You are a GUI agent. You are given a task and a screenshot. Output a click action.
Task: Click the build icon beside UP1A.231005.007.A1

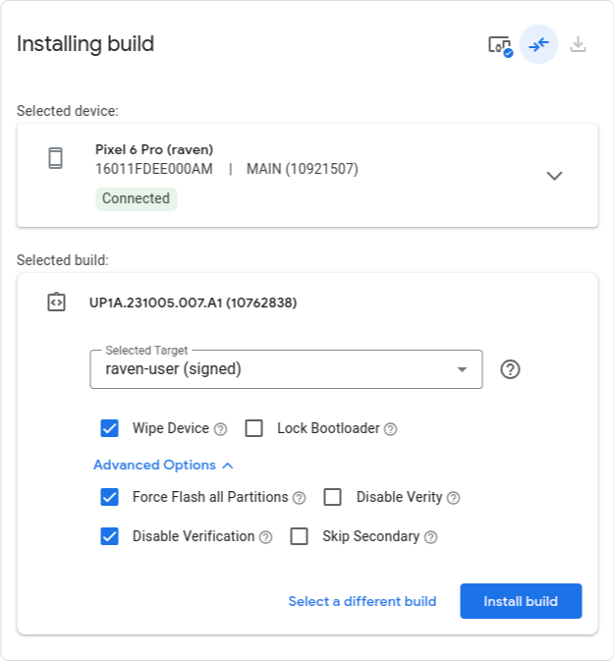(56, 303)
